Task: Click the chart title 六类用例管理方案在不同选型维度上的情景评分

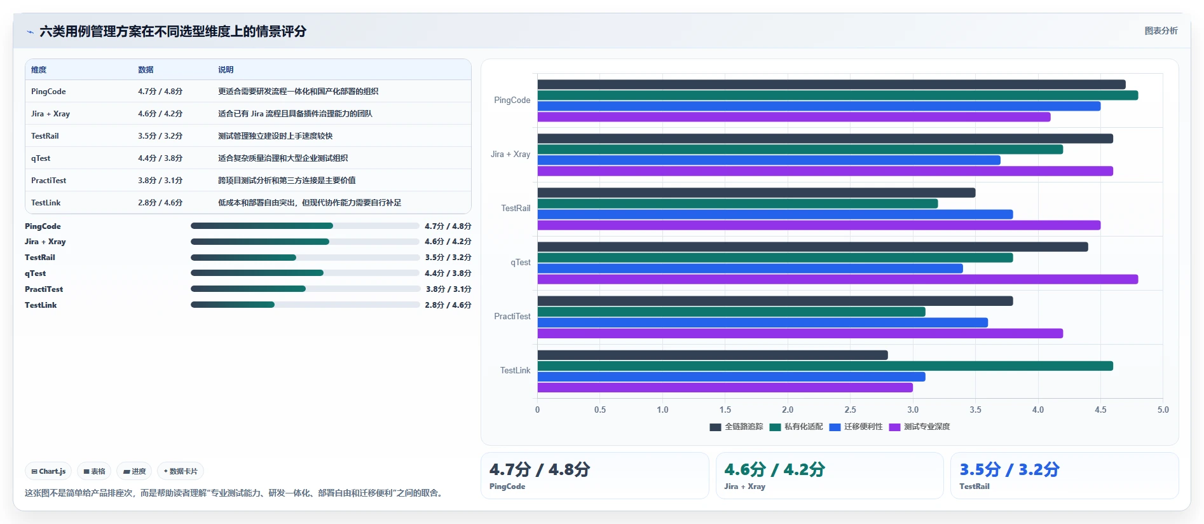Action: (173, 32)
